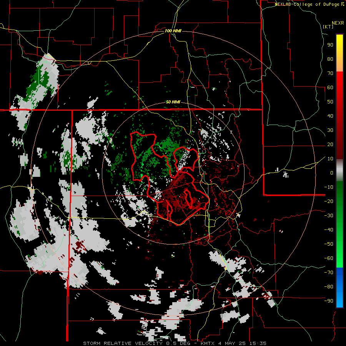Click the 70 value on the velocity scale
Screen dimensions: 346x346
pos(330,73)
